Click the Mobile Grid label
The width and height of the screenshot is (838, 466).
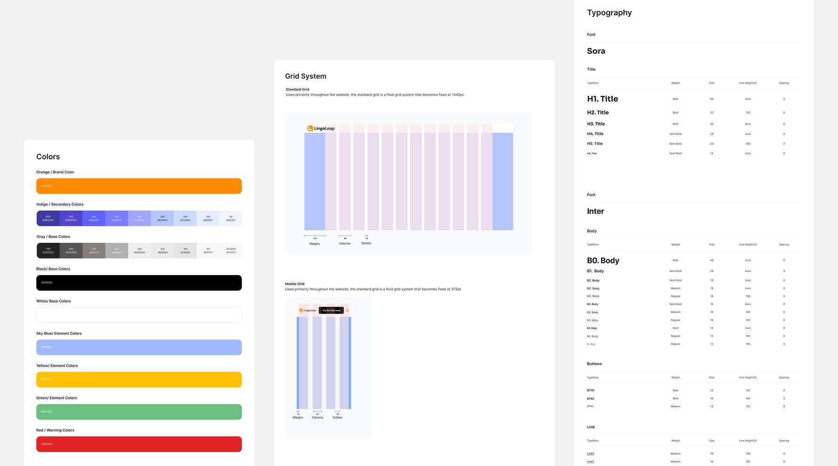295,284
